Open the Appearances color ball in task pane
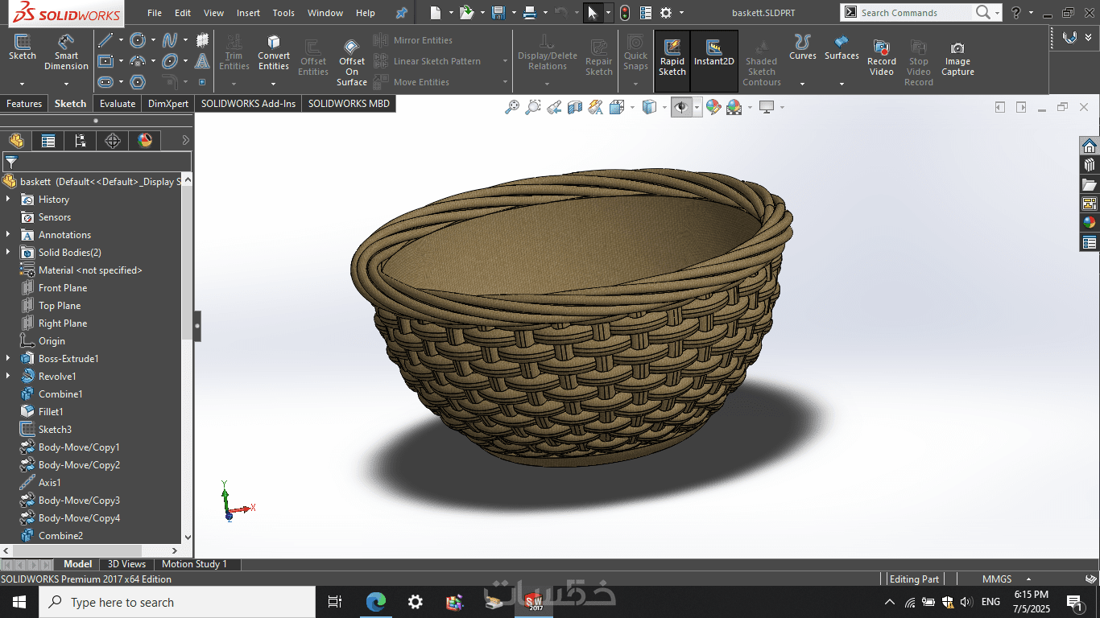 pos(1089,223)
